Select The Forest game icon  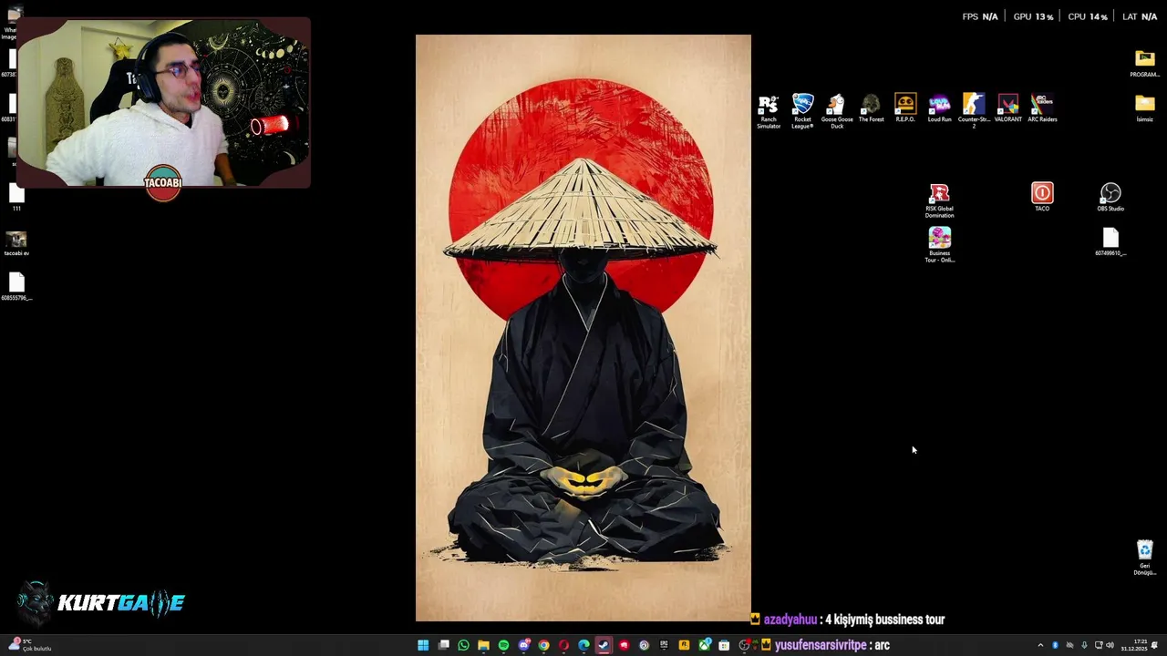871,108
